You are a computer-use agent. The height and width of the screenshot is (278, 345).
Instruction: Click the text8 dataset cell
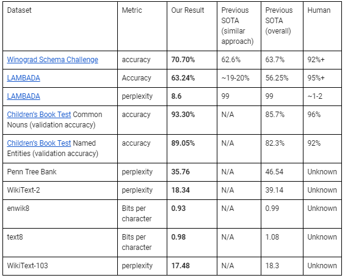[60, 243]
